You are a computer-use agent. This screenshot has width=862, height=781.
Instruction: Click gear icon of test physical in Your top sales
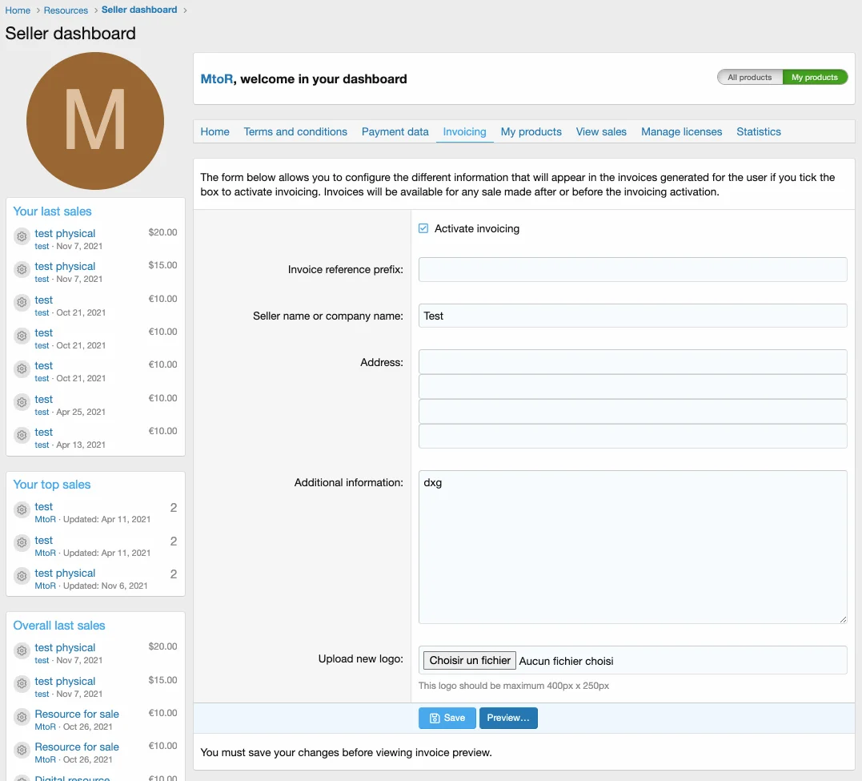click(x=22, y=576)
